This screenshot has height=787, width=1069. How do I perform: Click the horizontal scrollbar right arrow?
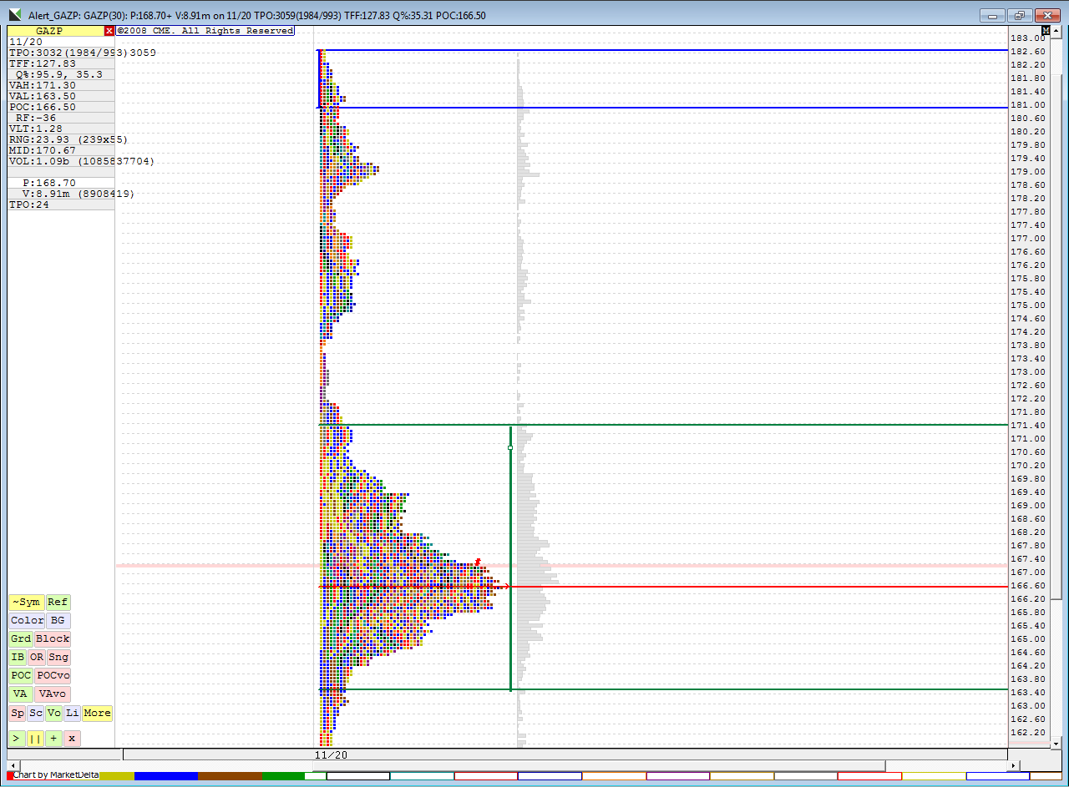(1014, 765)
